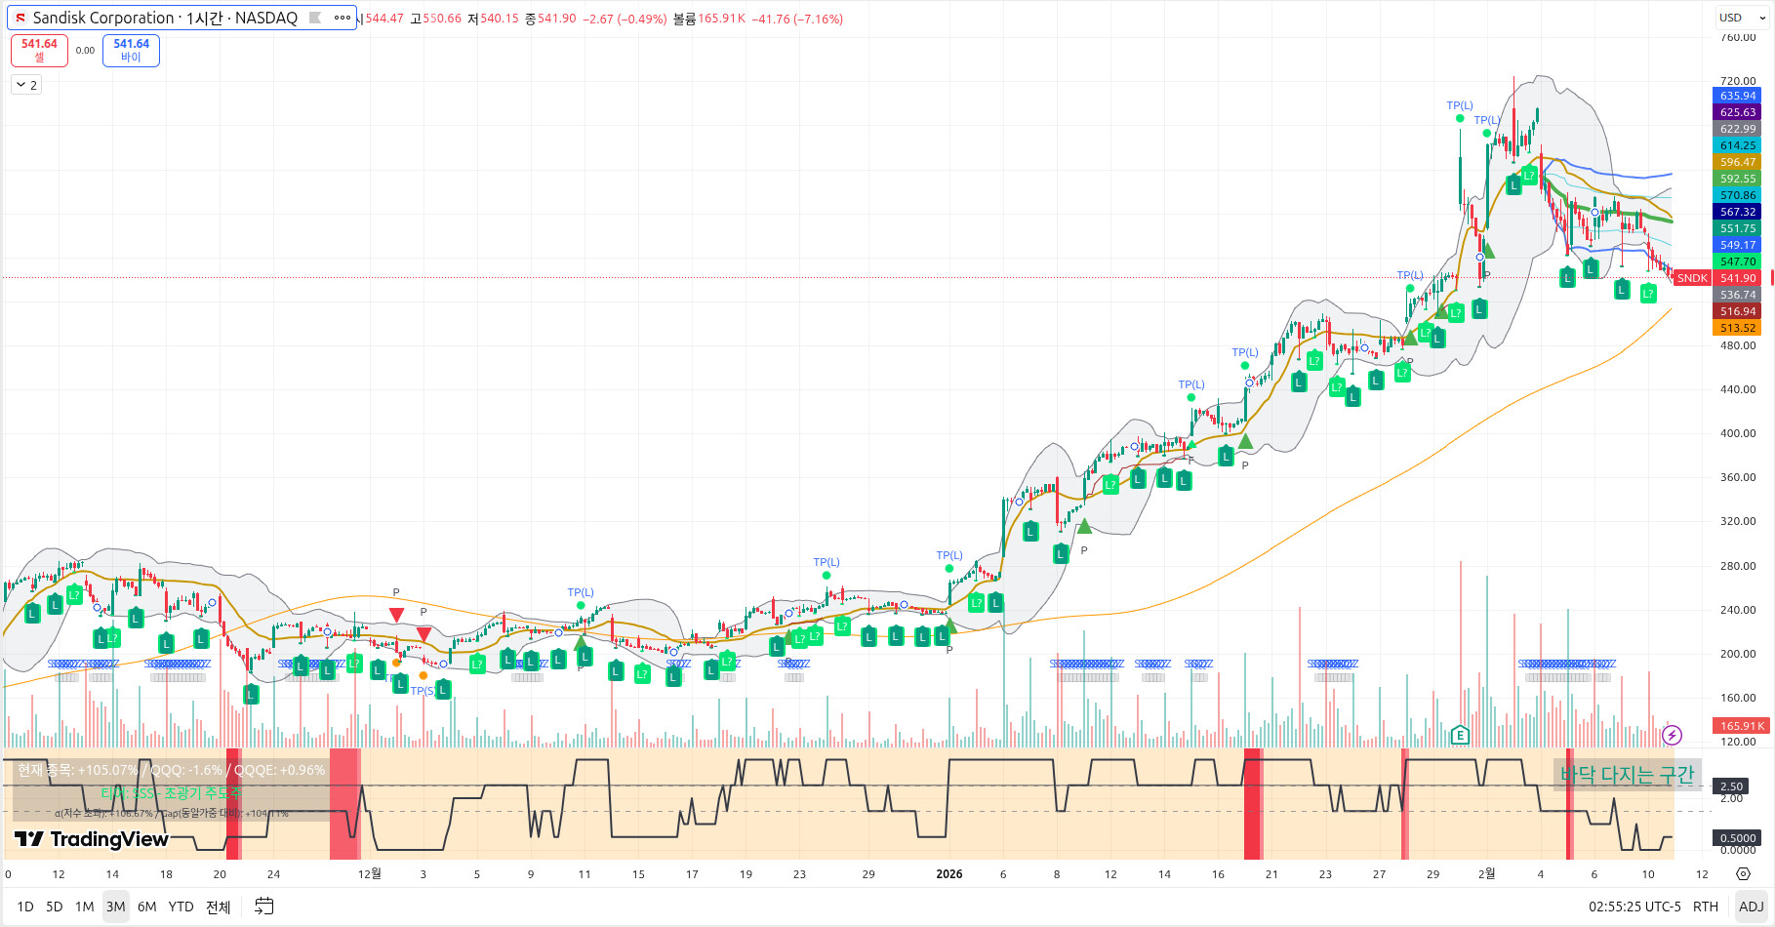Image resolution: width=1775 pixels, height=927 pixels.
Task: Click the 12월 month label on time axis
Action: coord(370,874)
